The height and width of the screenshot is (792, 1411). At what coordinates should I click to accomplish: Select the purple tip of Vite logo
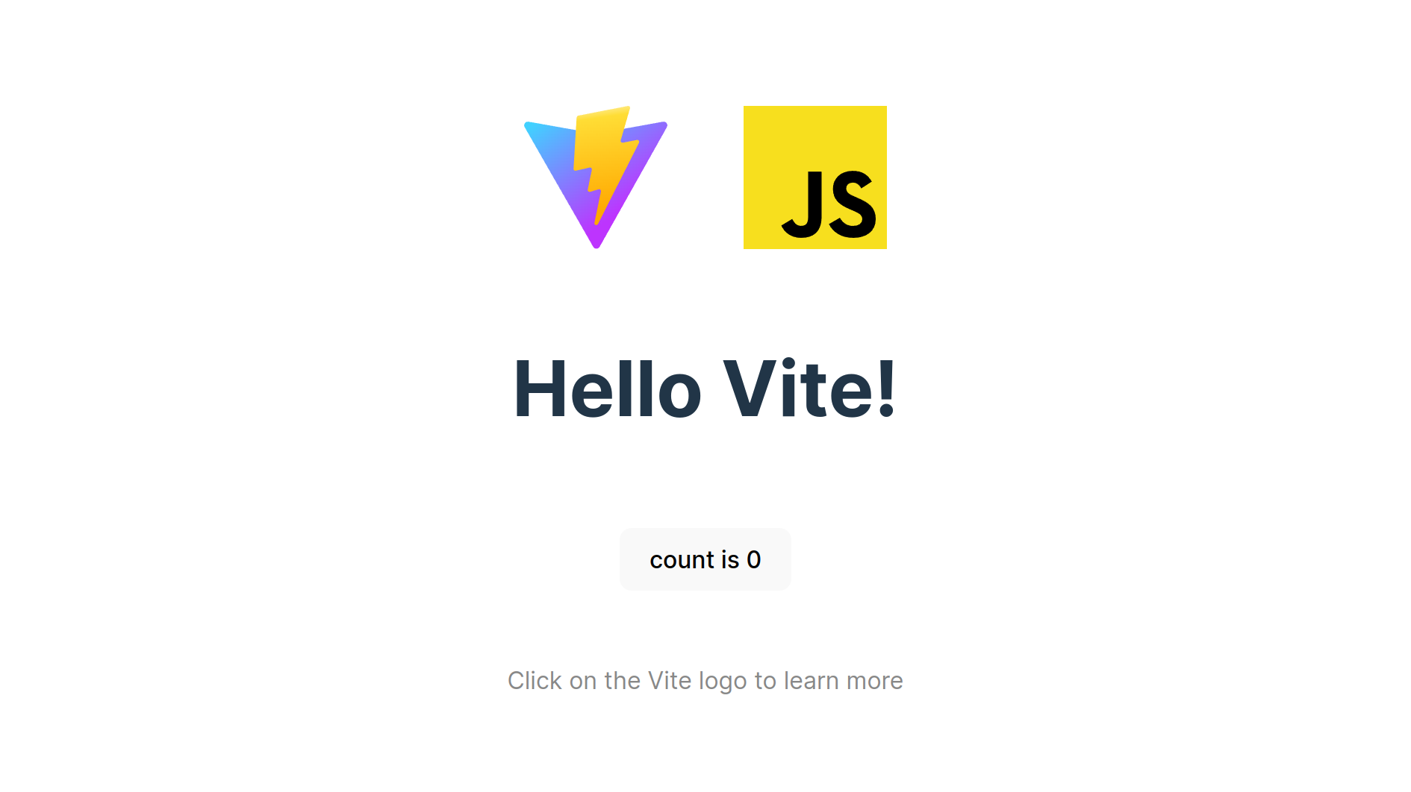point(596,237)
